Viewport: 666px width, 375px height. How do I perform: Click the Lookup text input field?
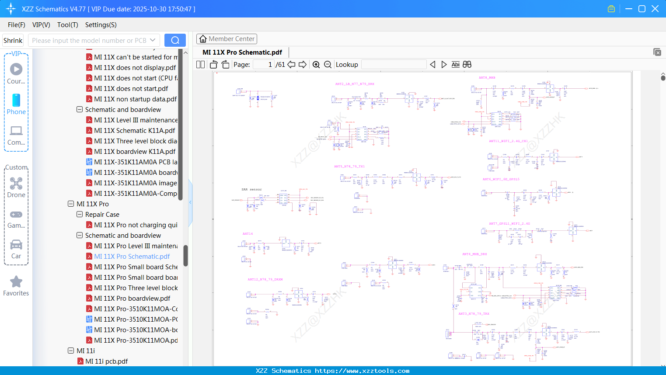394,65
